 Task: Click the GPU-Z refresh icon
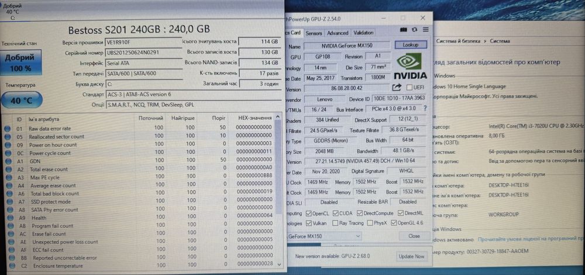pyautogui.click(x=414, y=30)
